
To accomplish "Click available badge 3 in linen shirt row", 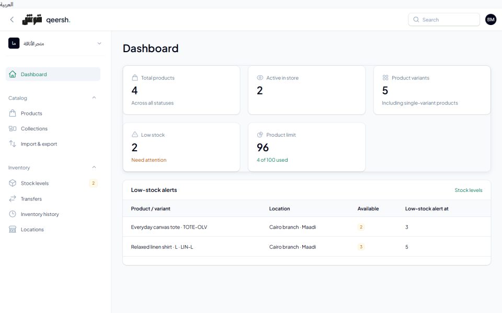I will point(361,247).
